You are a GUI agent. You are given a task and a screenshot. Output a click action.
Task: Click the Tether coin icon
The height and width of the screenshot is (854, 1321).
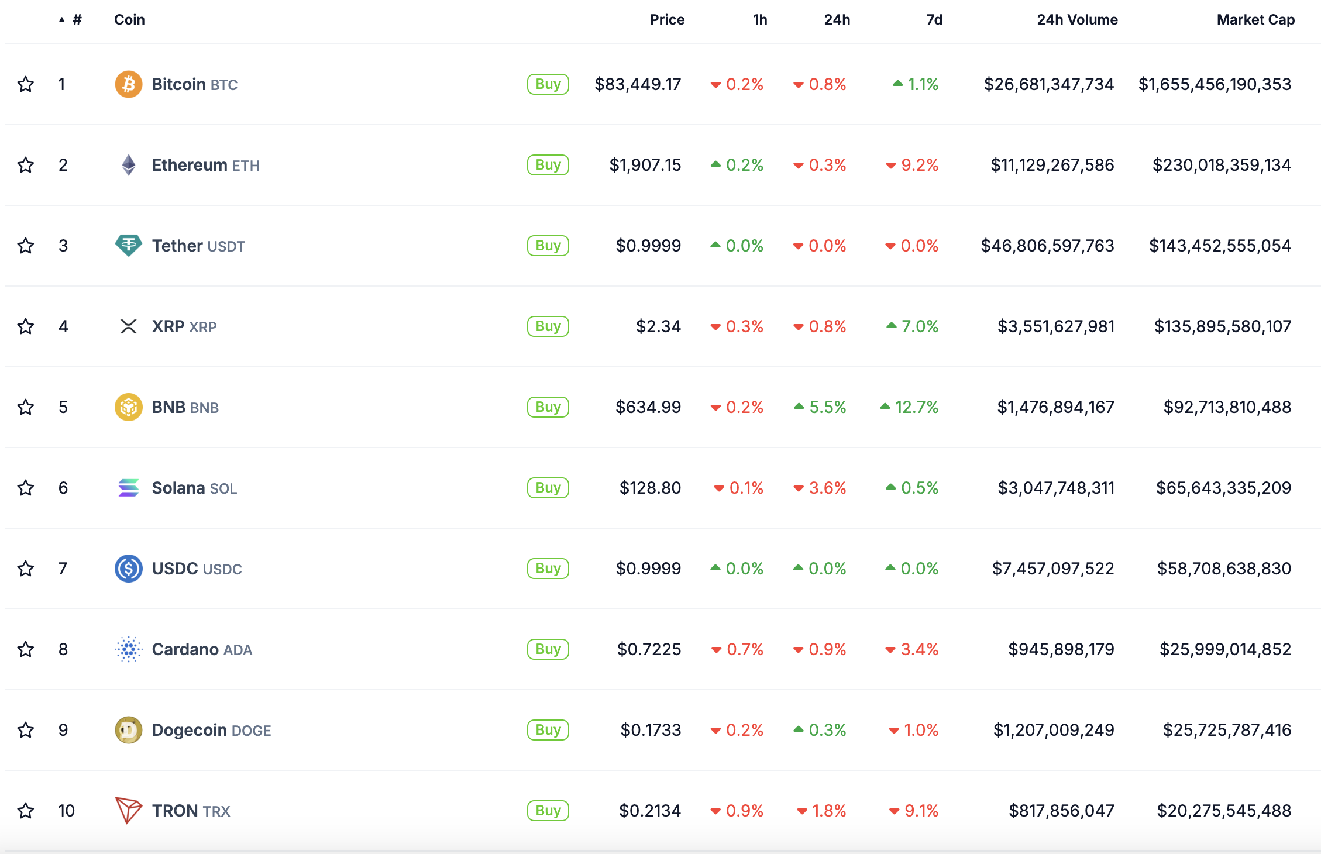click(x=129, y=246)
